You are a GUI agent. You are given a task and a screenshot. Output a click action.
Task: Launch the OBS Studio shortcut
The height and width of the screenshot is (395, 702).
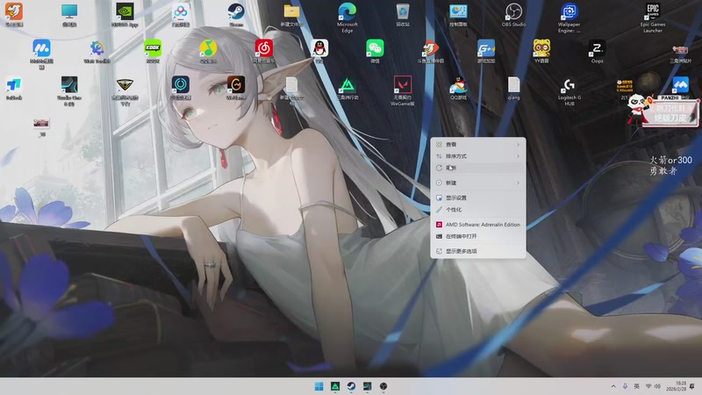coord(513,12)
